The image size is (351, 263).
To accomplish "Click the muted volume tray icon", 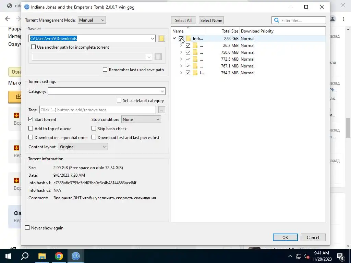I will point(307,256).
